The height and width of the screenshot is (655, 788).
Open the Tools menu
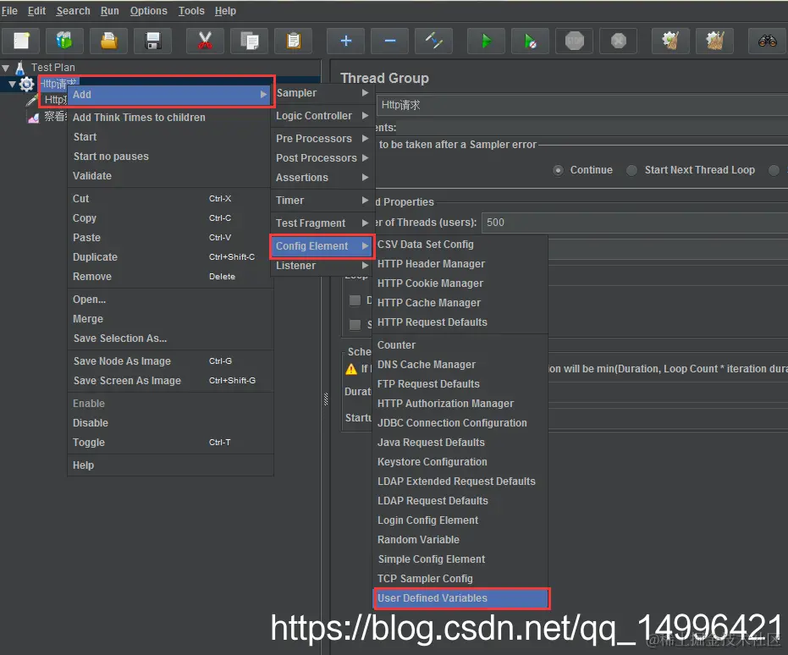pyautogui.click(x=191, y=10)
